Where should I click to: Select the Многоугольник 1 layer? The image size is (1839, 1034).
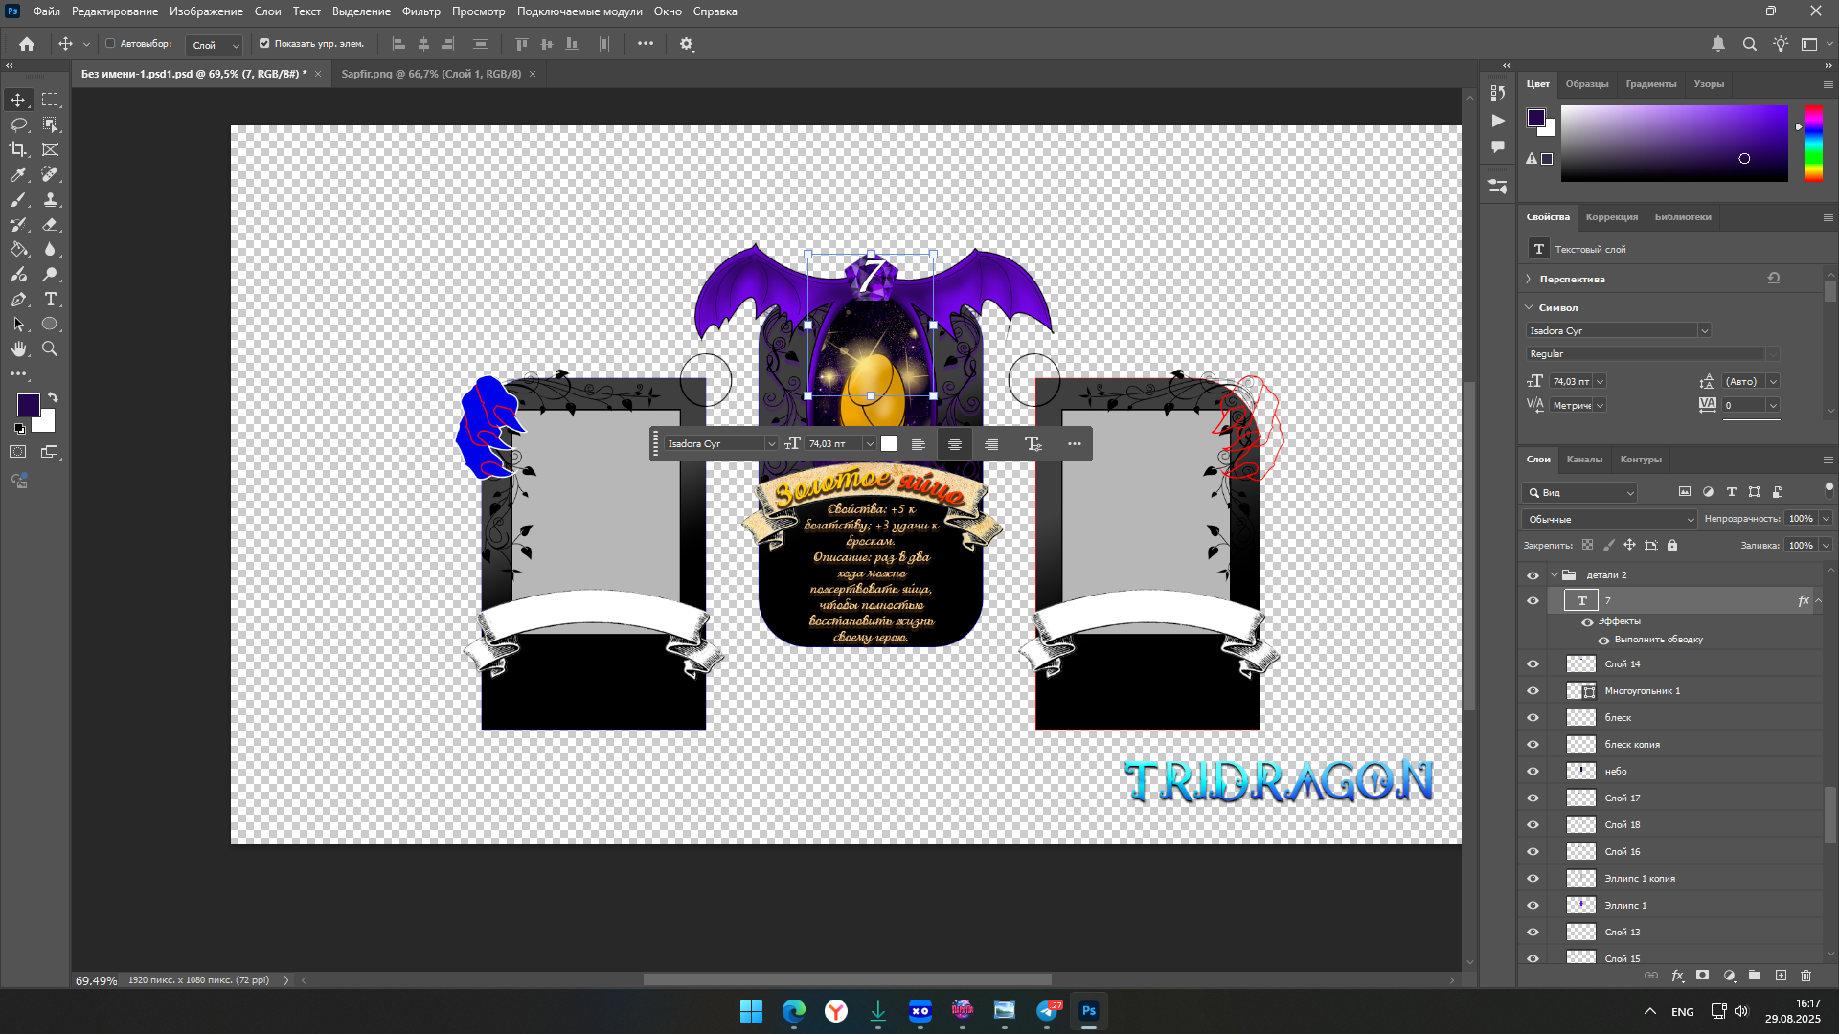click(1642, 691)
